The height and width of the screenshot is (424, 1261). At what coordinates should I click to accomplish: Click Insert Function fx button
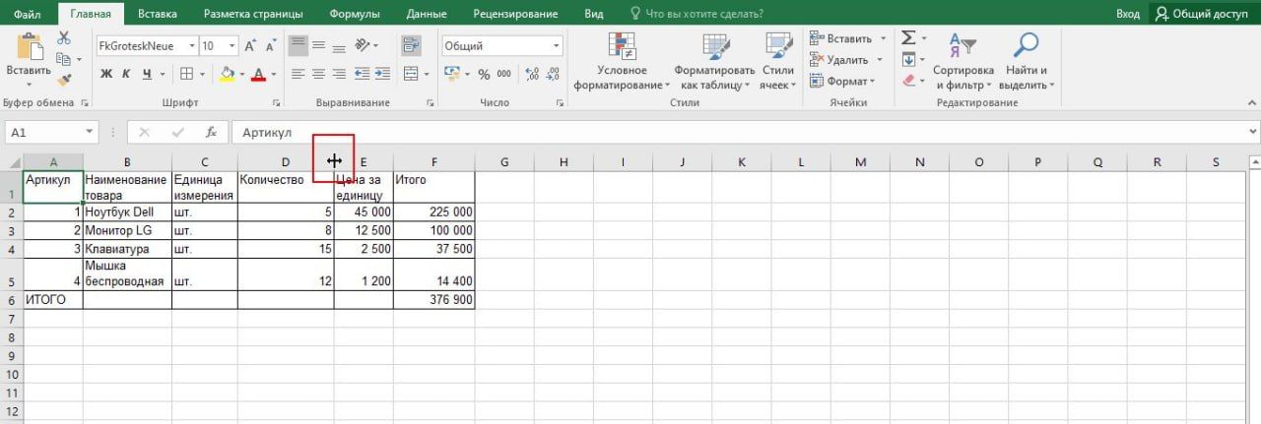(210, 132)
